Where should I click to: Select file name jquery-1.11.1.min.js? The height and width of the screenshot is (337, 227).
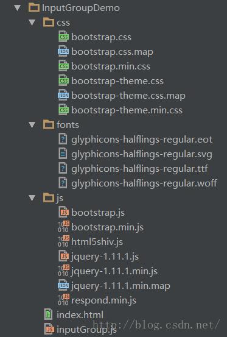tap(114, 271)
